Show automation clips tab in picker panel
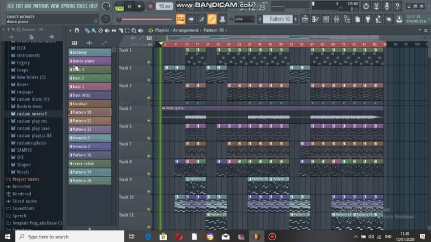431x242 pixels. pyautogui.click(x=104, y=43)
